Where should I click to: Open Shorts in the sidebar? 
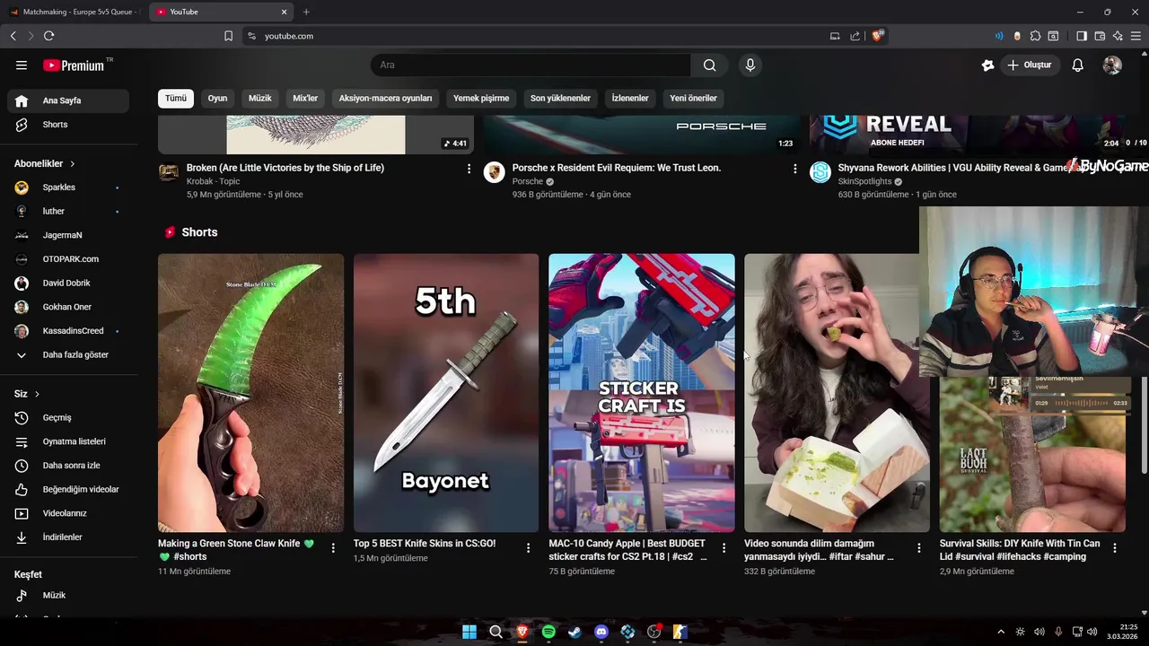coord(68,125)
